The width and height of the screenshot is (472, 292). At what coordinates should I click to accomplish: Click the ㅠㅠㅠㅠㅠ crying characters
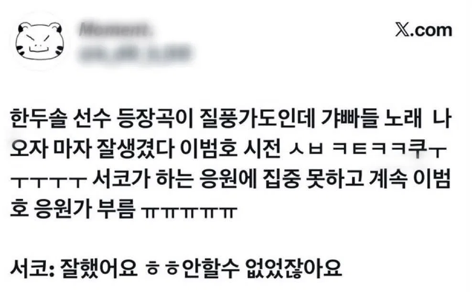189,211
